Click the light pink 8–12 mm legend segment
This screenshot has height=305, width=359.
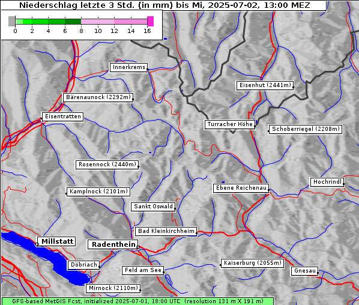pos(97,22)
